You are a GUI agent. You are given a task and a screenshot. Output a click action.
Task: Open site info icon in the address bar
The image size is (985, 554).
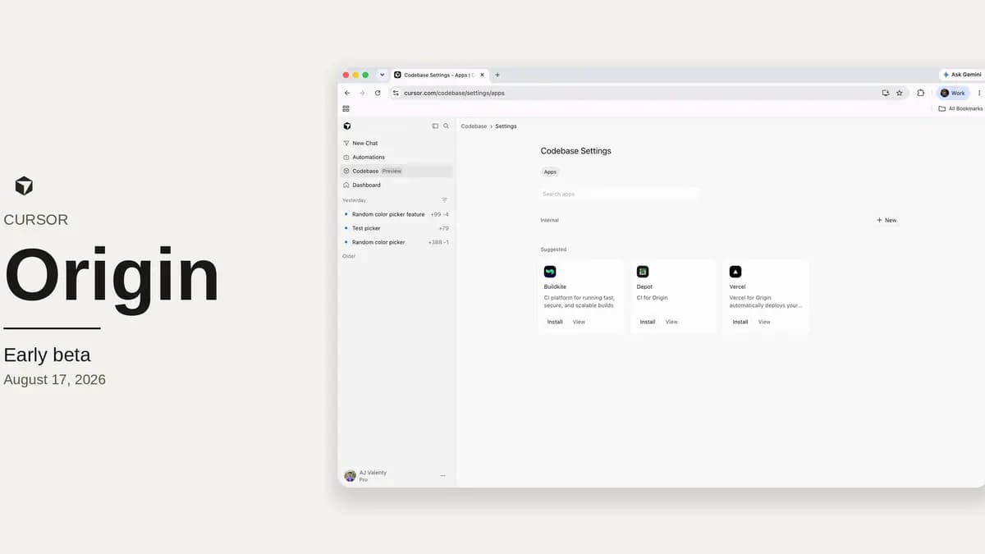396,93
